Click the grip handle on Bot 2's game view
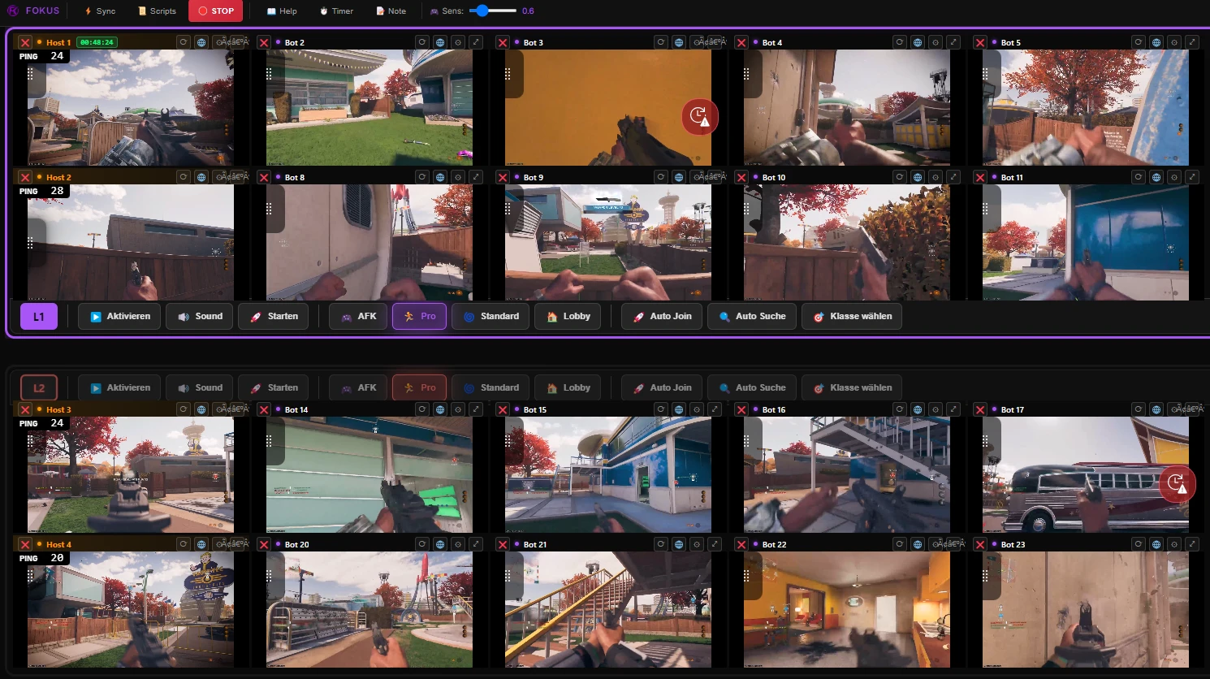1210x679 pixels. pyautogui.click(x=269, y=73)
